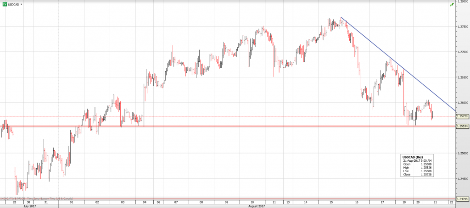Click the dotted current price line
Viewport: 470px width, 208px height.
pos(229,116)
